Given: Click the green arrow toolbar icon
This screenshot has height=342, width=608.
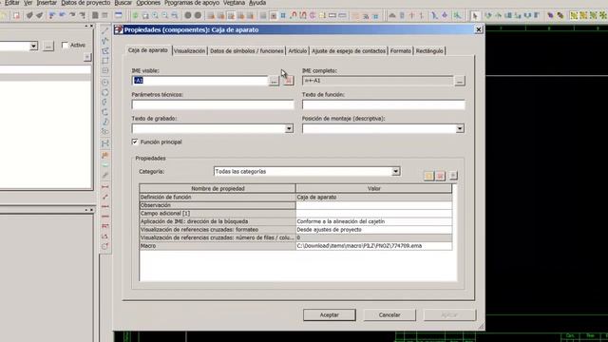Looking at the screenshot, I should 135,15.
